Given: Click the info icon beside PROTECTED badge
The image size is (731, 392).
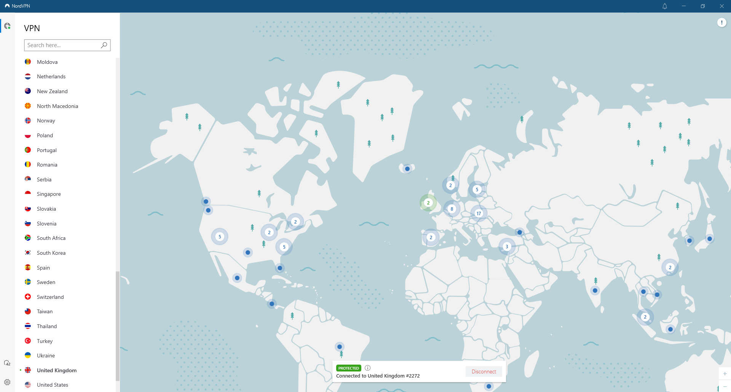Looking at the screenshot, I should [x=368, y=368].
